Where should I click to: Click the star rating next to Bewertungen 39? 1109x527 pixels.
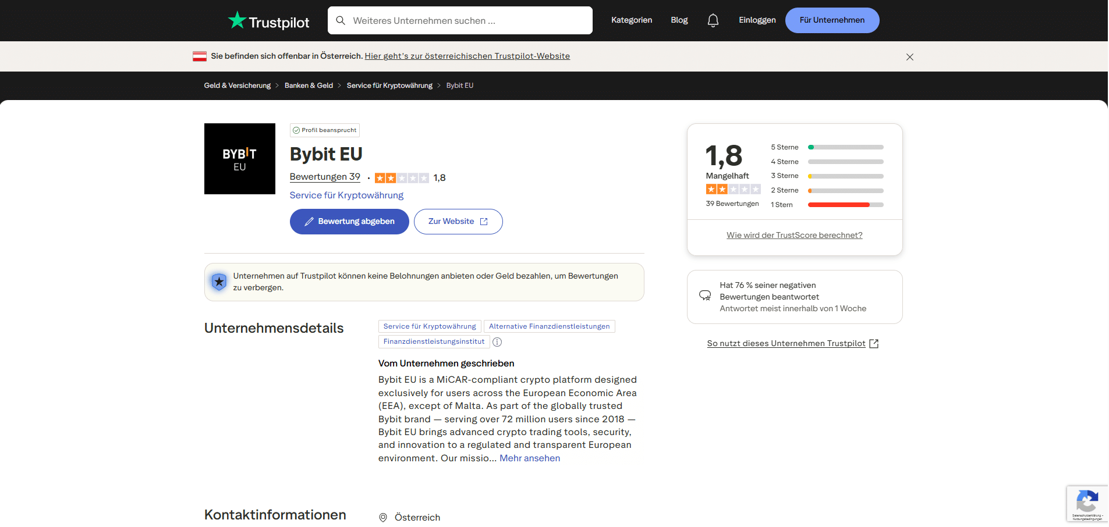pos(402,178)
